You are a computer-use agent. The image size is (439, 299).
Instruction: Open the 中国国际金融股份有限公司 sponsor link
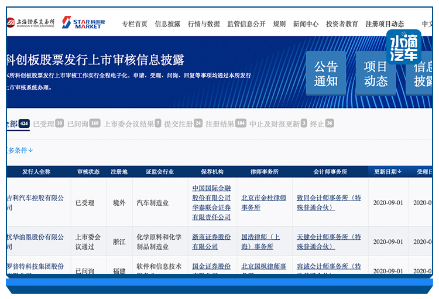pos(211,193)
